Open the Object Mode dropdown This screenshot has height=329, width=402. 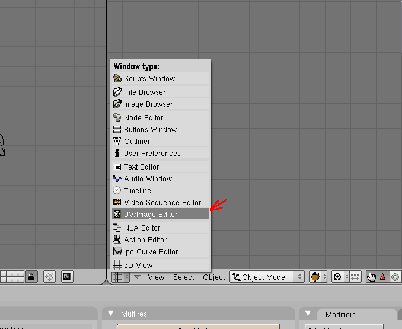[267, 277]
